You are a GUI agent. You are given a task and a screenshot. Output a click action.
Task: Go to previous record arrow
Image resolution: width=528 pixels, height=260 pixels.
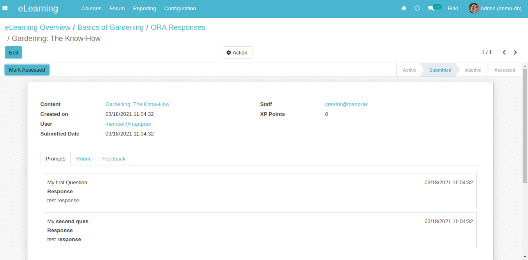(x=504, y=52)
